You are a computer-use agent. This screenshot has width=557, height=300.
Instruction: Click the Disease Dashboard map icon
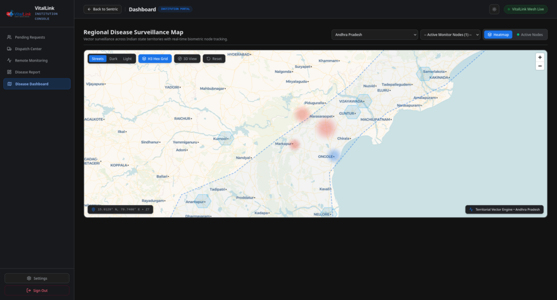pos(10,84)
